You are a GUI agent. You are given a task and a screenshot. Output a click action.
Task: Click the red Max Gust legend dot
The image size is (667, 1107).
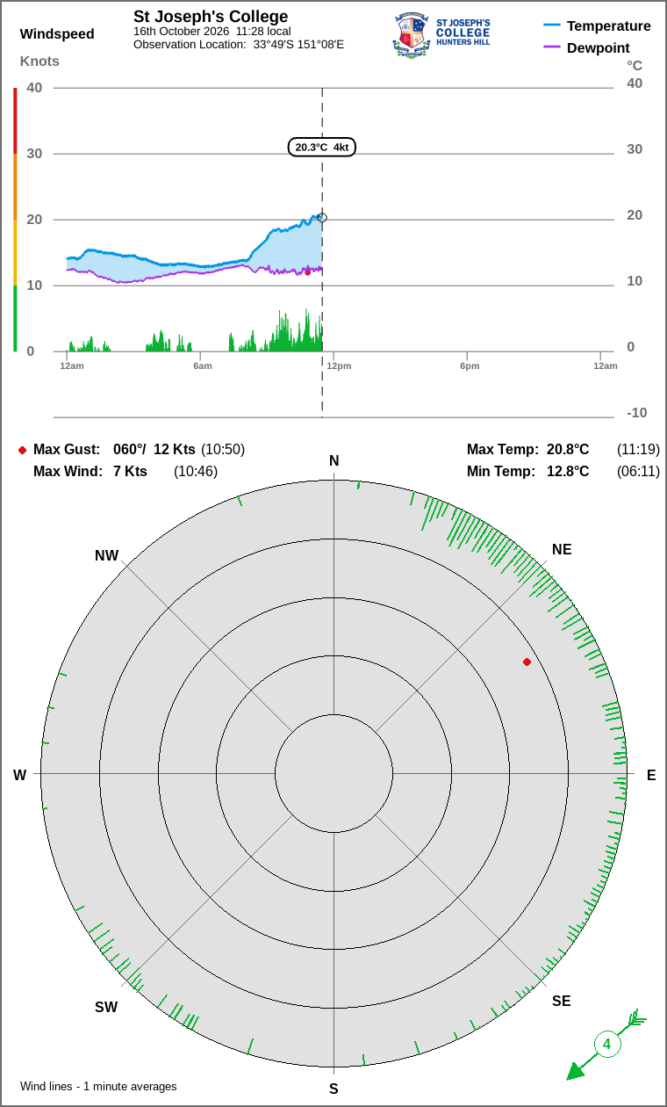pyautogui.click(x=22, y=450)
